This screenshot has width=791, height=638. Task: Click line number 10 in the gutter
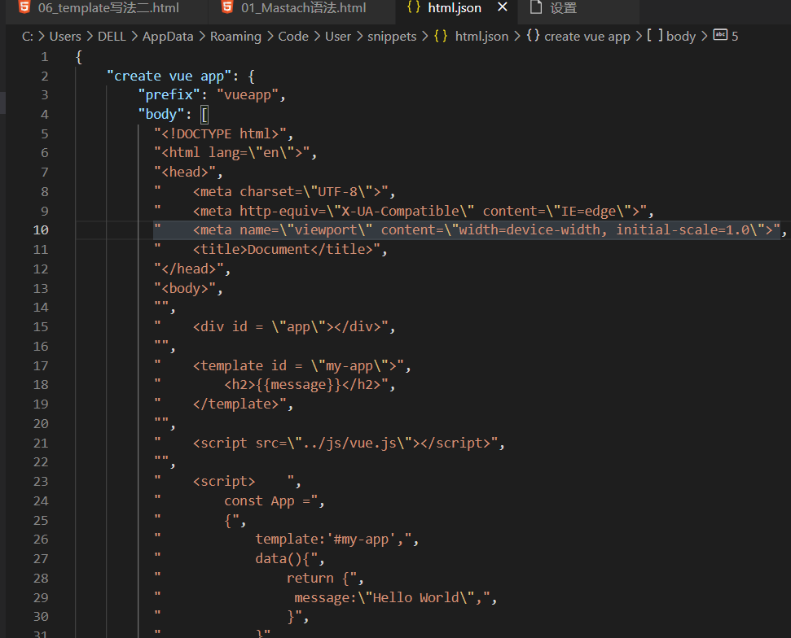41,230
